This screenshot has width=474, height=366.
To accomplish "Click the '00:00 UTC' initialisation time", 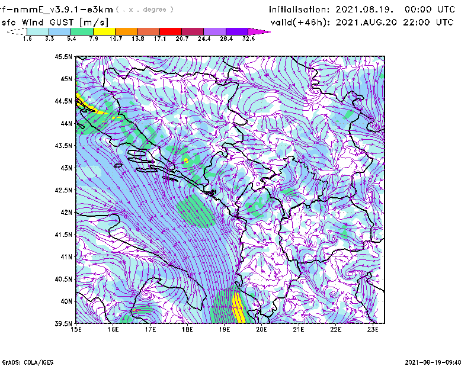I will (x=430, y=9).
